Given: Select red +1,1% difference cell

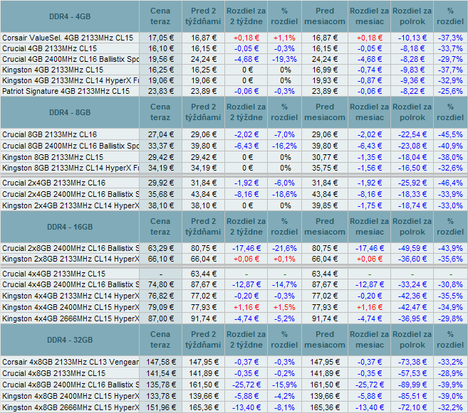Looking at the screenshot, I should pos(284,38).
